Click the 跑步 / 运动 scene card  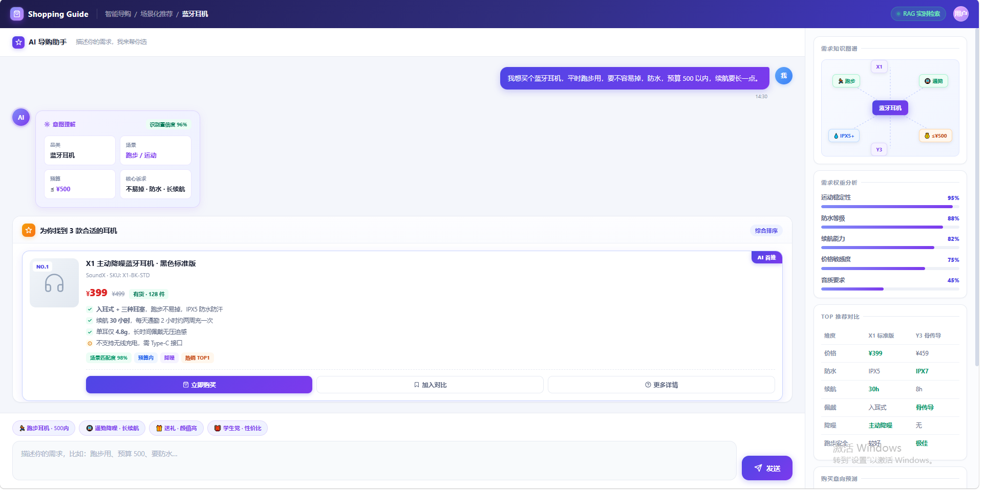(156, 150)
